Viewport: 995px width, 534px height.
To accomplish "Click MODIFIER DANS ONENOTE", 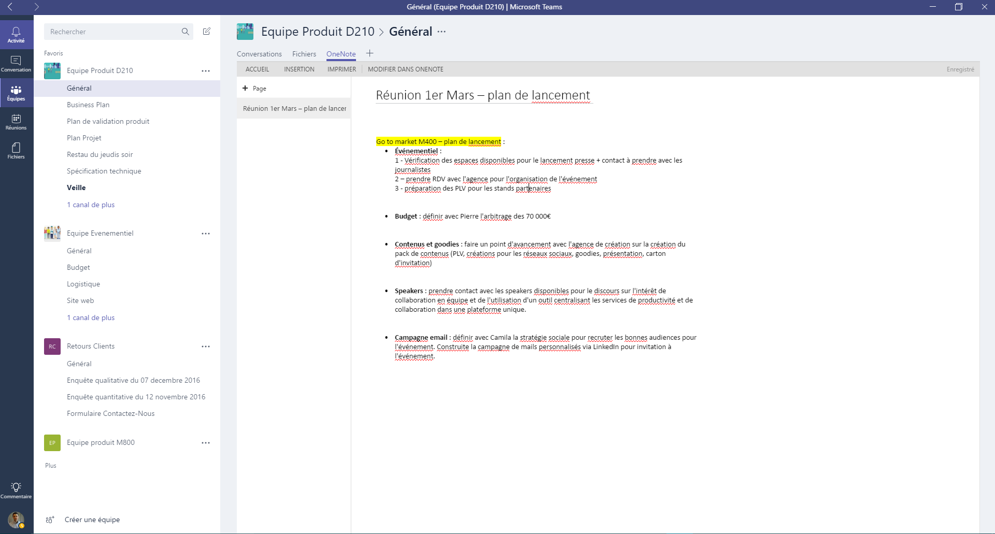I will (x=406, y=69).
